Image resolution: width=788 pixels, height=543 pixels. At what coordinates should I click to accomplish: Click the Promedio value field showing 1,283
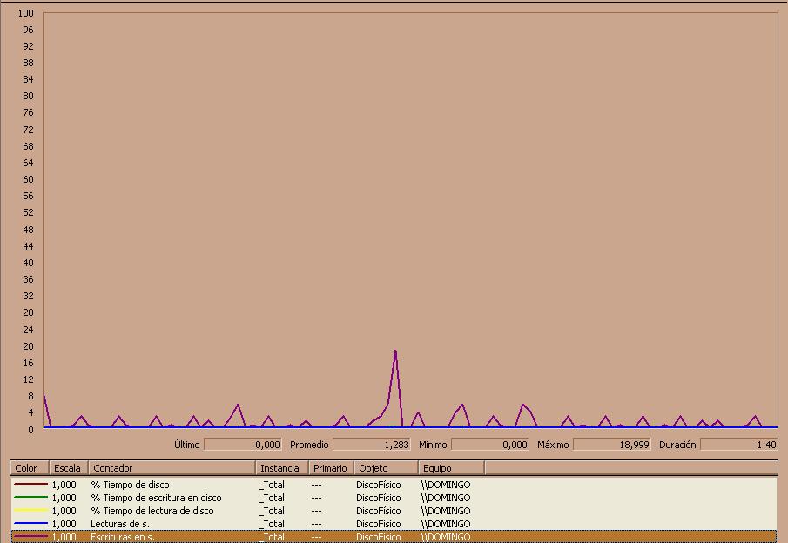(x=372, y=445)
